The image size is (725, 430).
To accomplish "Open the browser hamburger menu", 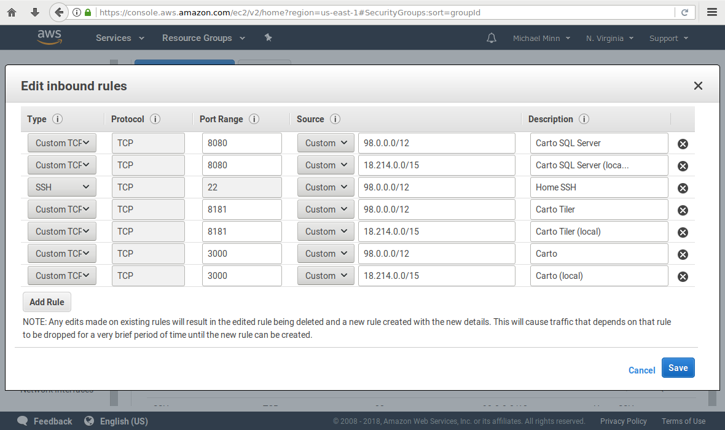I will (712, 12).
